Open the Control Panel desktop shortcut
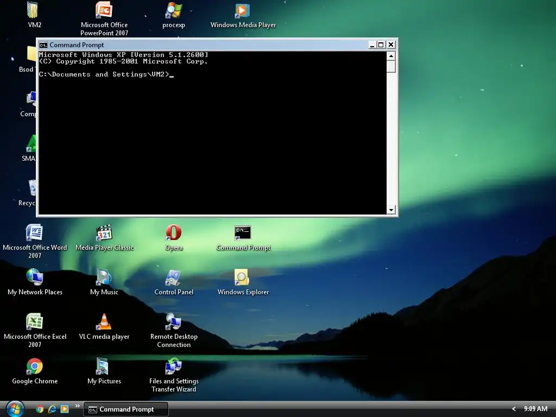The width and height of the screenshot is (556, 417). point(173,277)
